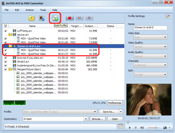Click the Preferences button

[115, 103]
